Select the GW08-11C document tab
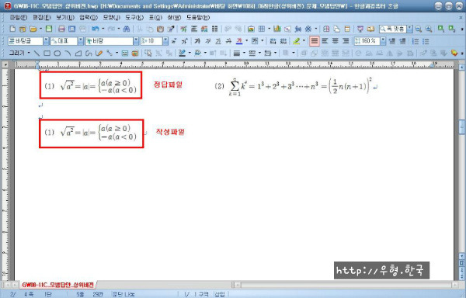The image size is (466, 298). pyautogui.click(x=58, y=285)
